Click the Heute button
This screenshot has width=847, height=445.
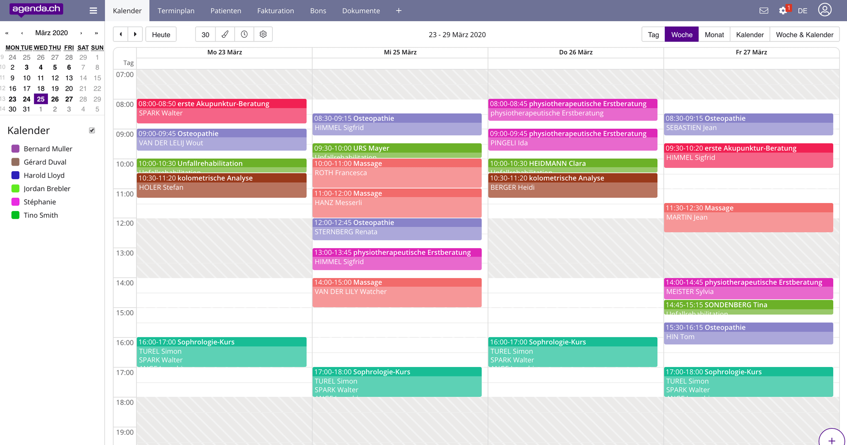pyautogui.click(x=161, y=34)
